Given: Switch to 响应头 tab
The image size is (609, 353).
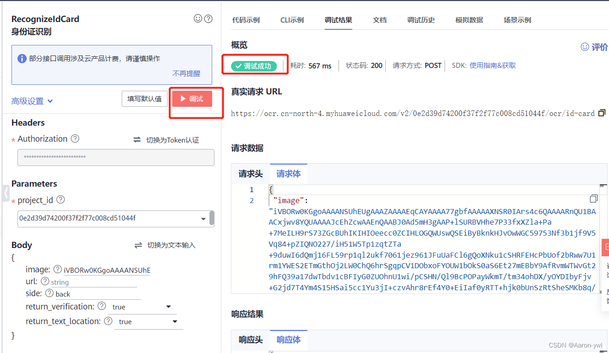Looking at the screenshot, I should (250, 340).
